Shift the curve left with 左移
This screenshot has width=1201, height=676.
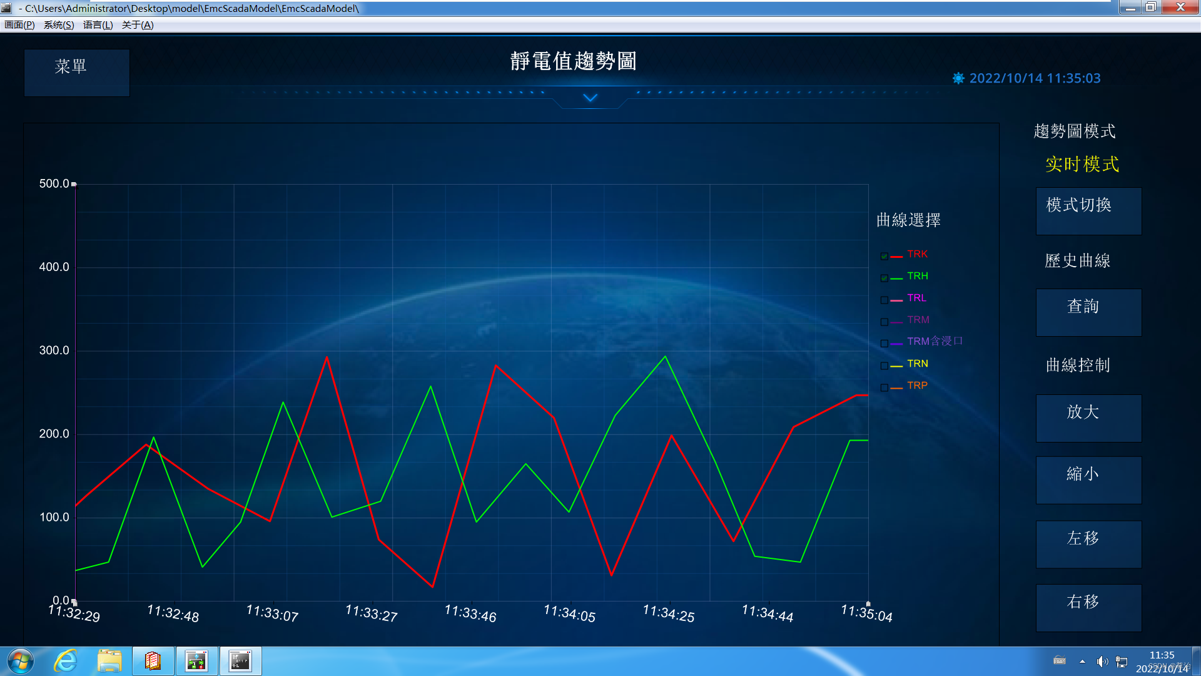click(1088, 544)
